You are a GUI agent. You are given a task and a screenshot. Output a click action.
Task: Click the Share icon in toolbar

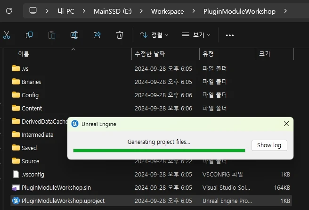tap(97, 35)
